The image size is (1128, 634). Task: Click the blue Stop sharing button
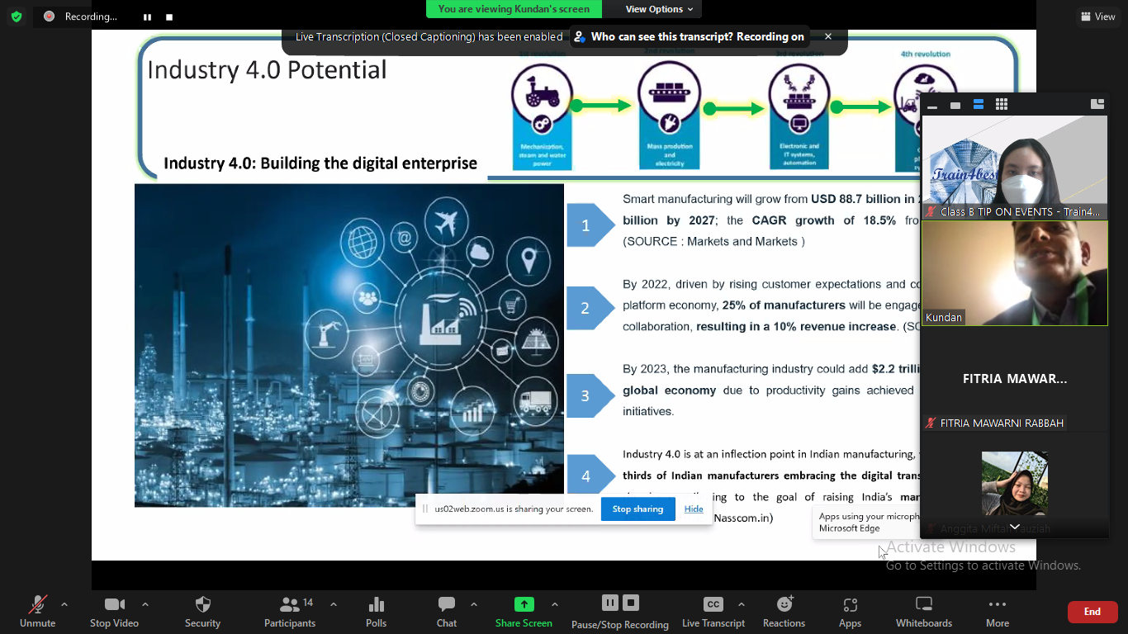click(x=637, y=509)
